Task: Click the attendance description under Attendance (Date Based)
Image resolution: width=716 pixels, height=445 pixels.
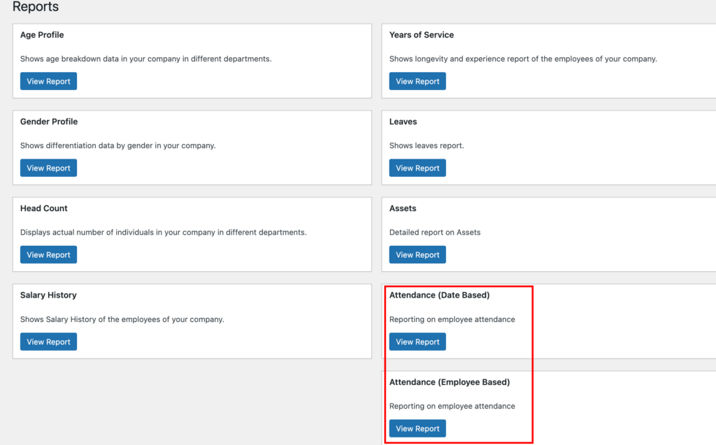Action: pyautogui.click(x=452, y=319)
